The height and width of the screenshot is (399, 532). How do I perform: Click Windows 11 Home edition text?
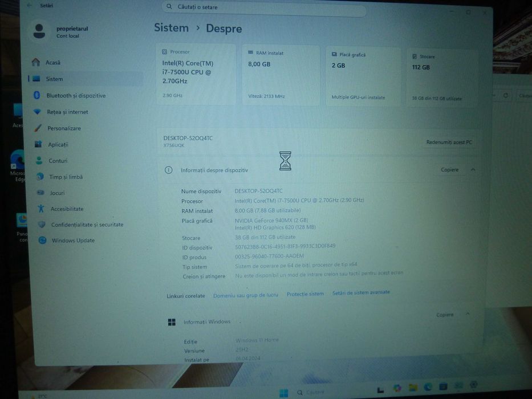pyautogui.click(x=257, y=340)
